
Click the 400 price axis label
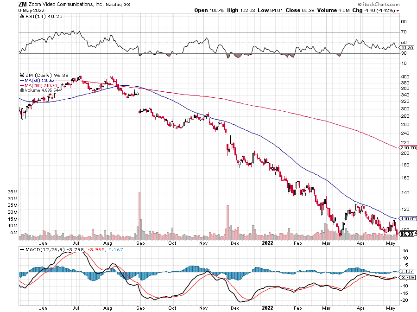405,76
